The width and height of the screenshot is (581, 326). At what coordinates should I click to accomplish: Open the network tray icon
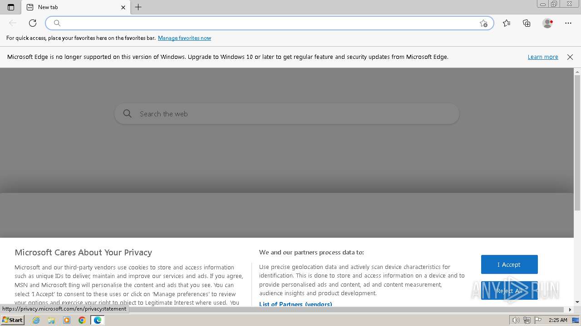[527, 320]
